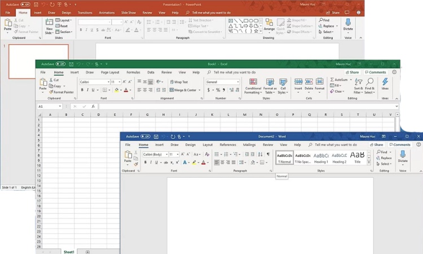Click Clear All Formatting icon in Word
The image size is (423, 254).
[x=207, y=154]
